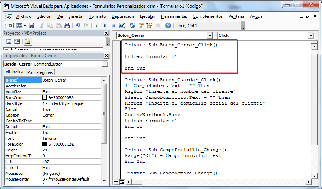The width and height of the screenshot is (322, 189).
Task: Click View Object icon in Project panel
Action: click(x=17, y=42)
